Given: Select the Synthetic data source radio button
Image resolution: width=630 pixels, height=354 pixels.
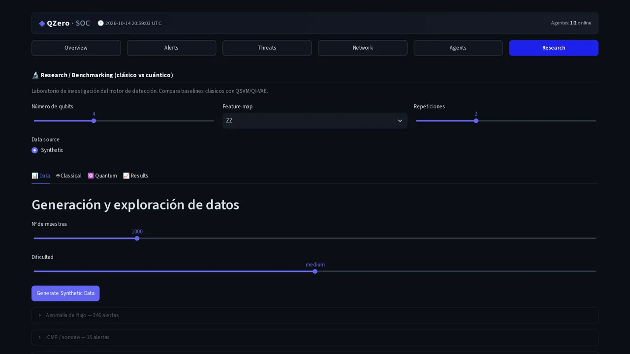Looking at the screenshot, I should 34,150.
